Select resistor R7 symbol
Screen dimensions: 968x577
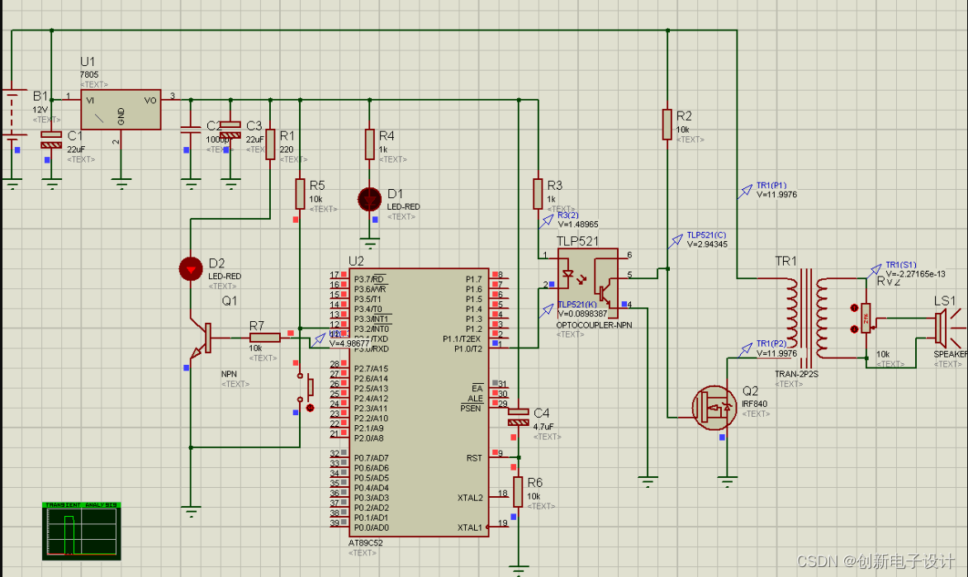[x=265, y=338]
